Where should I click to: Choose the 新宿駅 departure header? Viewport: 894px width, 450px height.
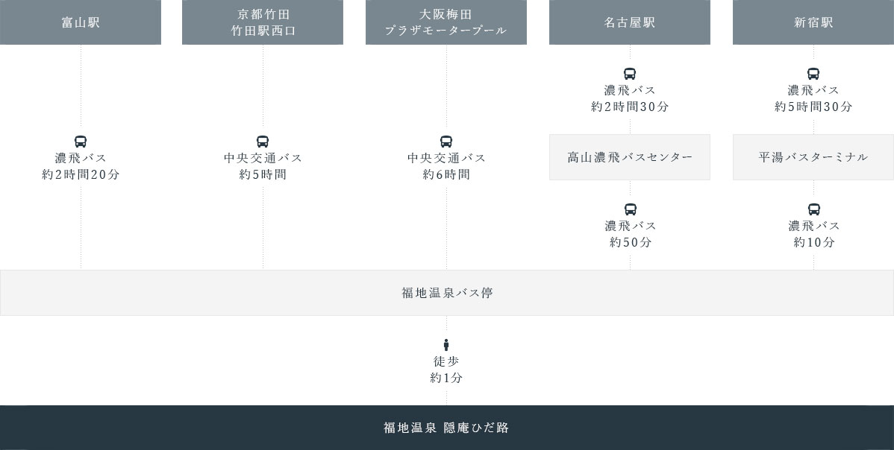pyautogui.click(x=813, y=22)
